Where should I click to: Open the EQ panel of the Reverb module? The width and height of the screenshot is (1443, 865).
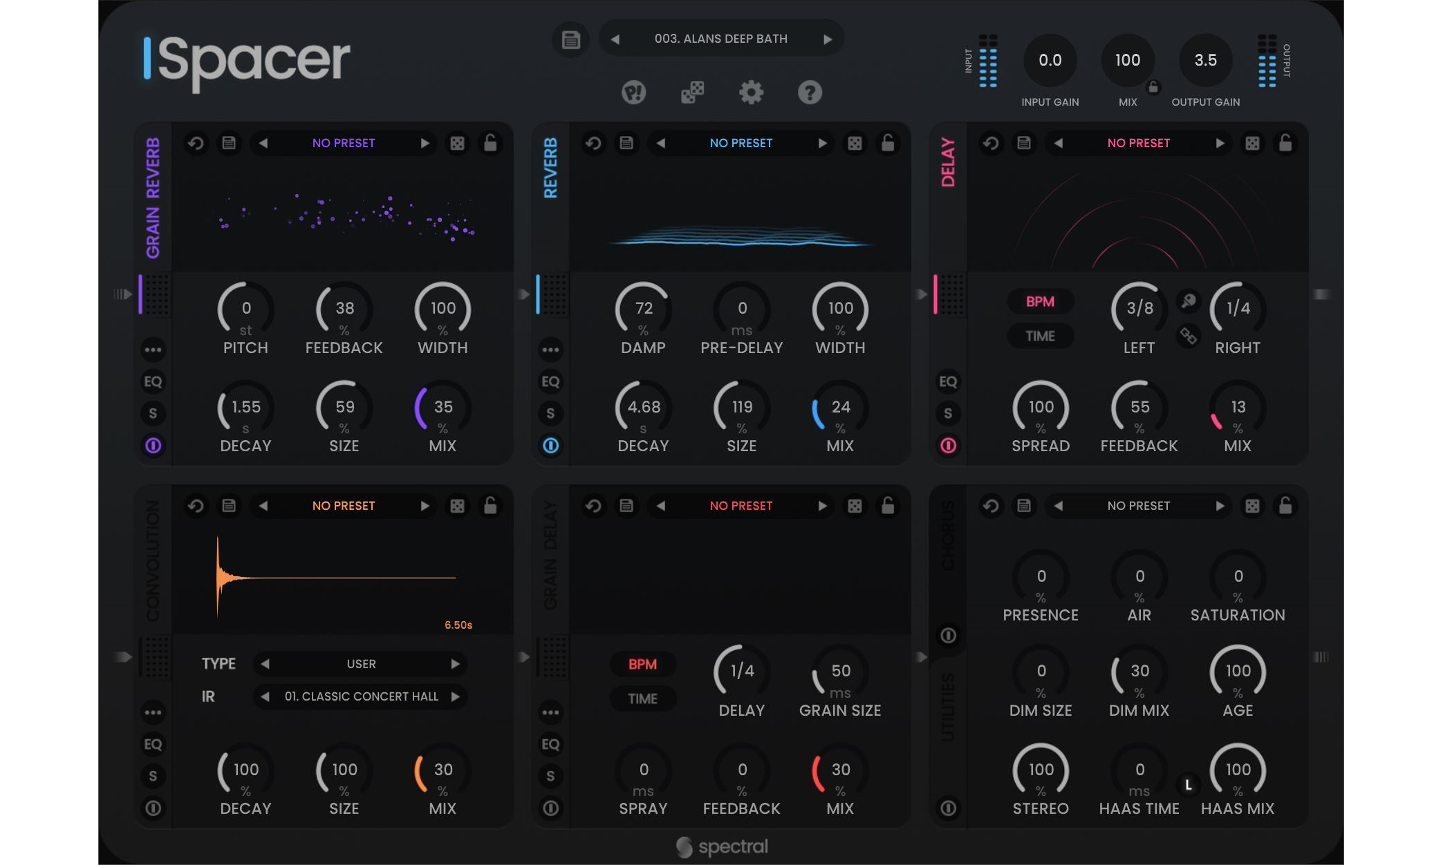click(550, 381)
